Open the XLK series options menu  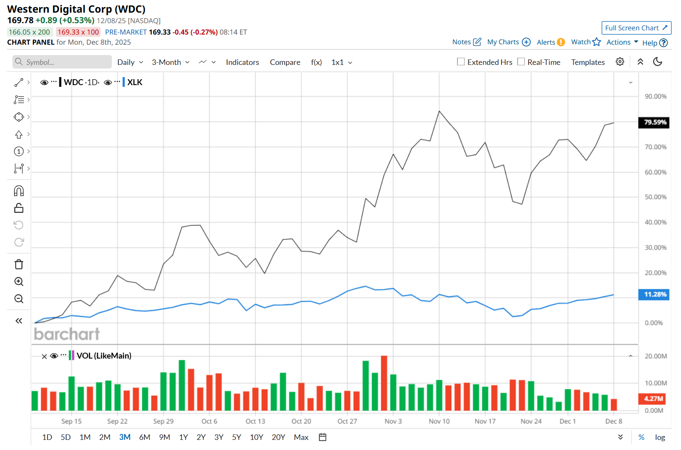(117, 81)
